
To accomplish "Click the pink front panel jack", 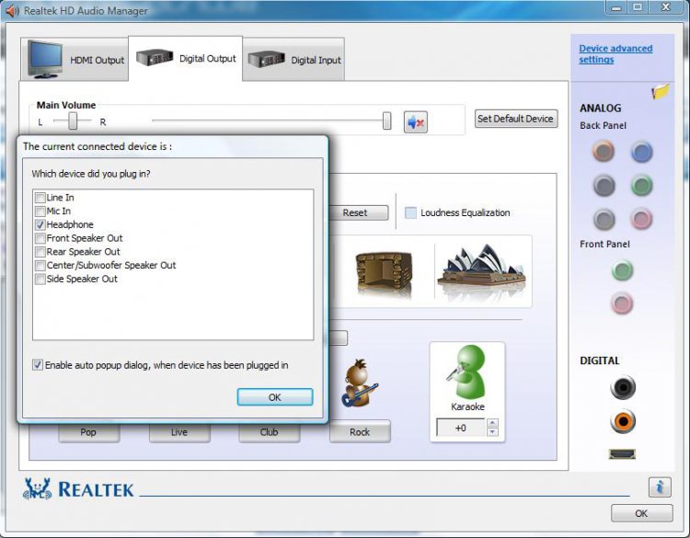I will pyautogui.click(x=622, y=303).
